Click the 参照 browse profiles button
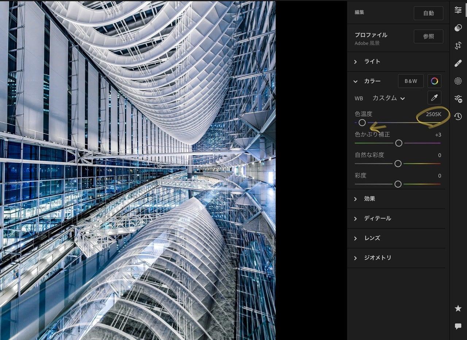Viewport: 467px width, 340px height. [x=428, y=36]
